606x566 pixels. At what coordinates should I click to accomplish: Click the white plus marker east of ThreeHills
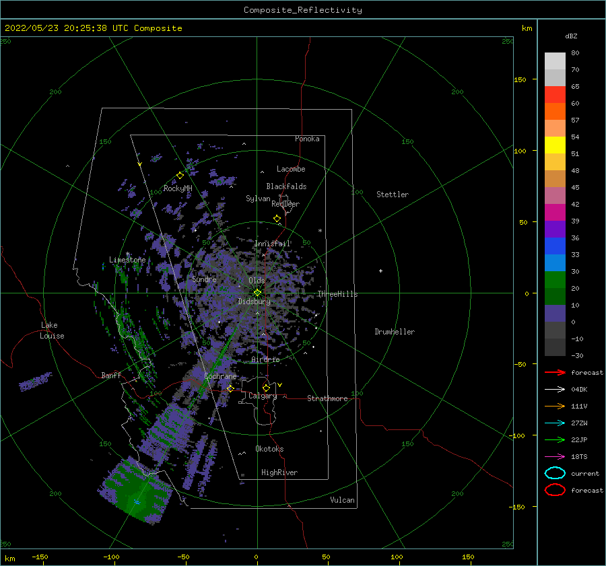380,271
